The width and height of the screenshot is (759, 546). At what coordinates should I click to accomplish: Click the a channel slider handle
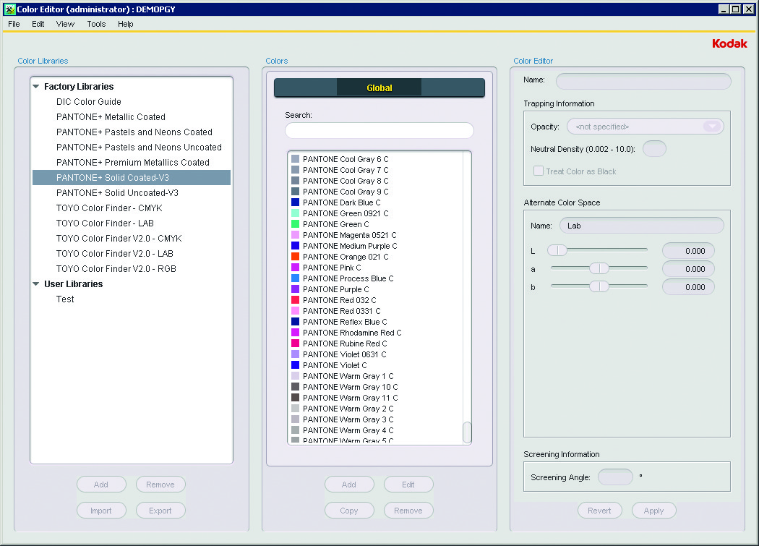[599, 268]
